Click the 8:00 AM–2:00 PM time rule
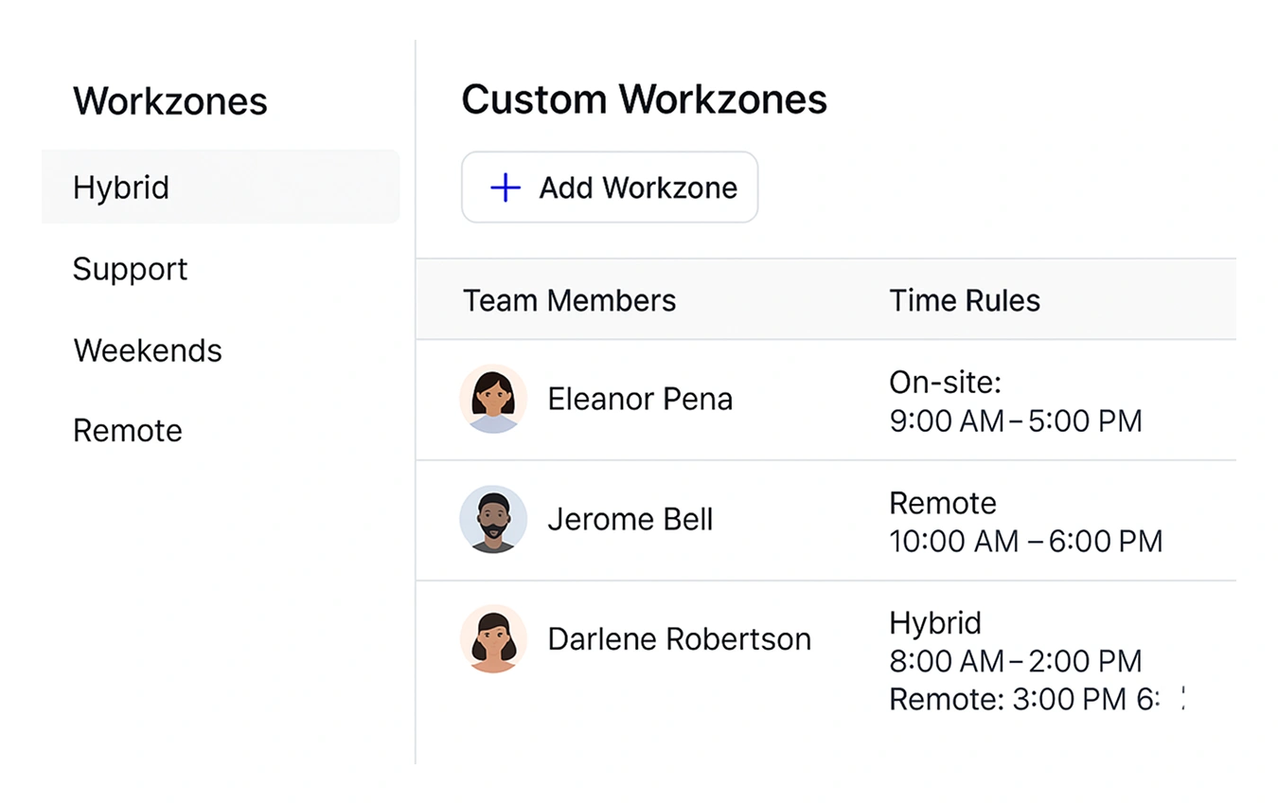Viewport: 1278px width, 805px height. tap(1016, 661)
